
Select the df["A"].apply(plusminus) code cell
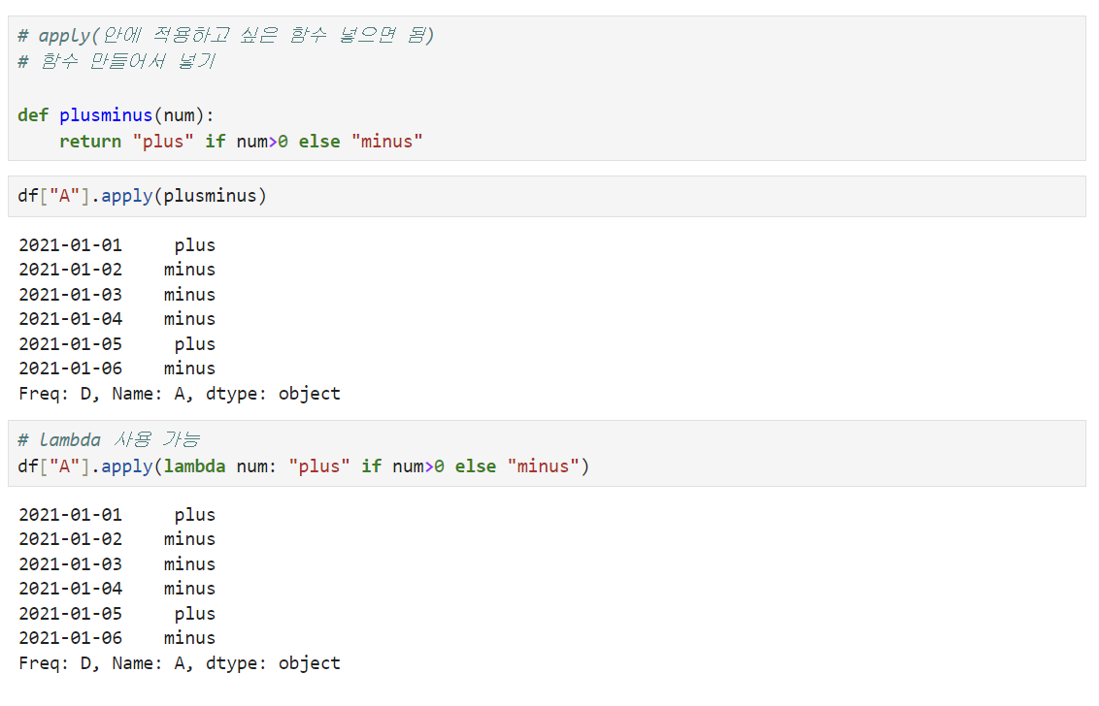click(547, 196)
